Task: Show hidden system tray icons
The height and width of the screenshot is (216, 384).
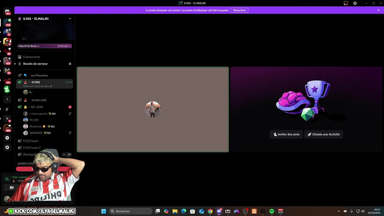Action: click(x=339, y=211)
